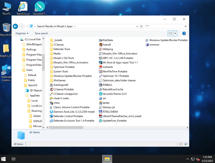Open recent locations dropdown beside Forward
The image size is (215, 163).
click(27, 26)
